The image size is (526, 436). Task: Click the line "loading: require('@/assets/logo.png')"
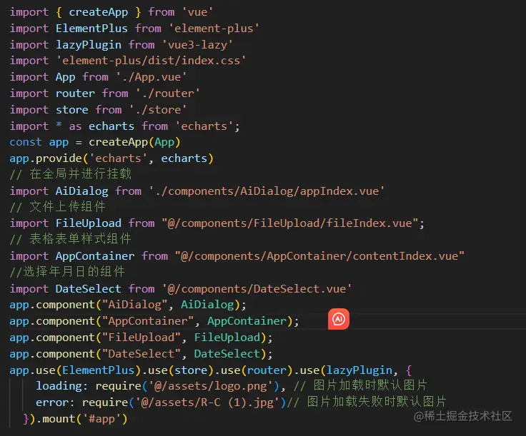pos(232,386)
